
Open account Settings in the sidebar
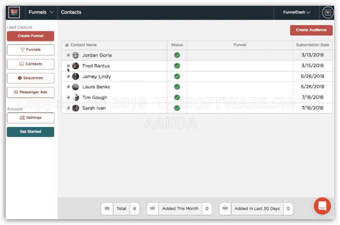pos(30,117)
